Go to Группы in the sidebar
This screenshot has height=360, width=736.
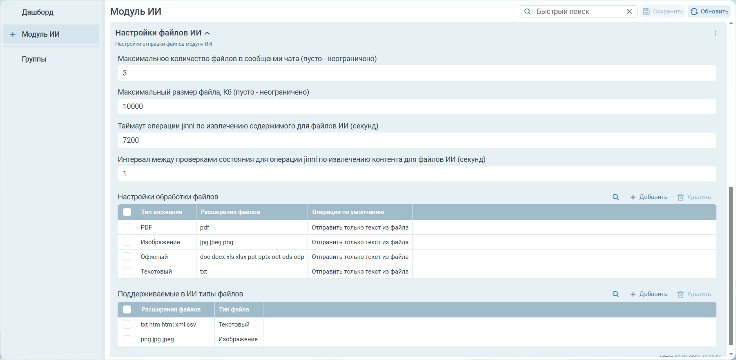(34, 59)
